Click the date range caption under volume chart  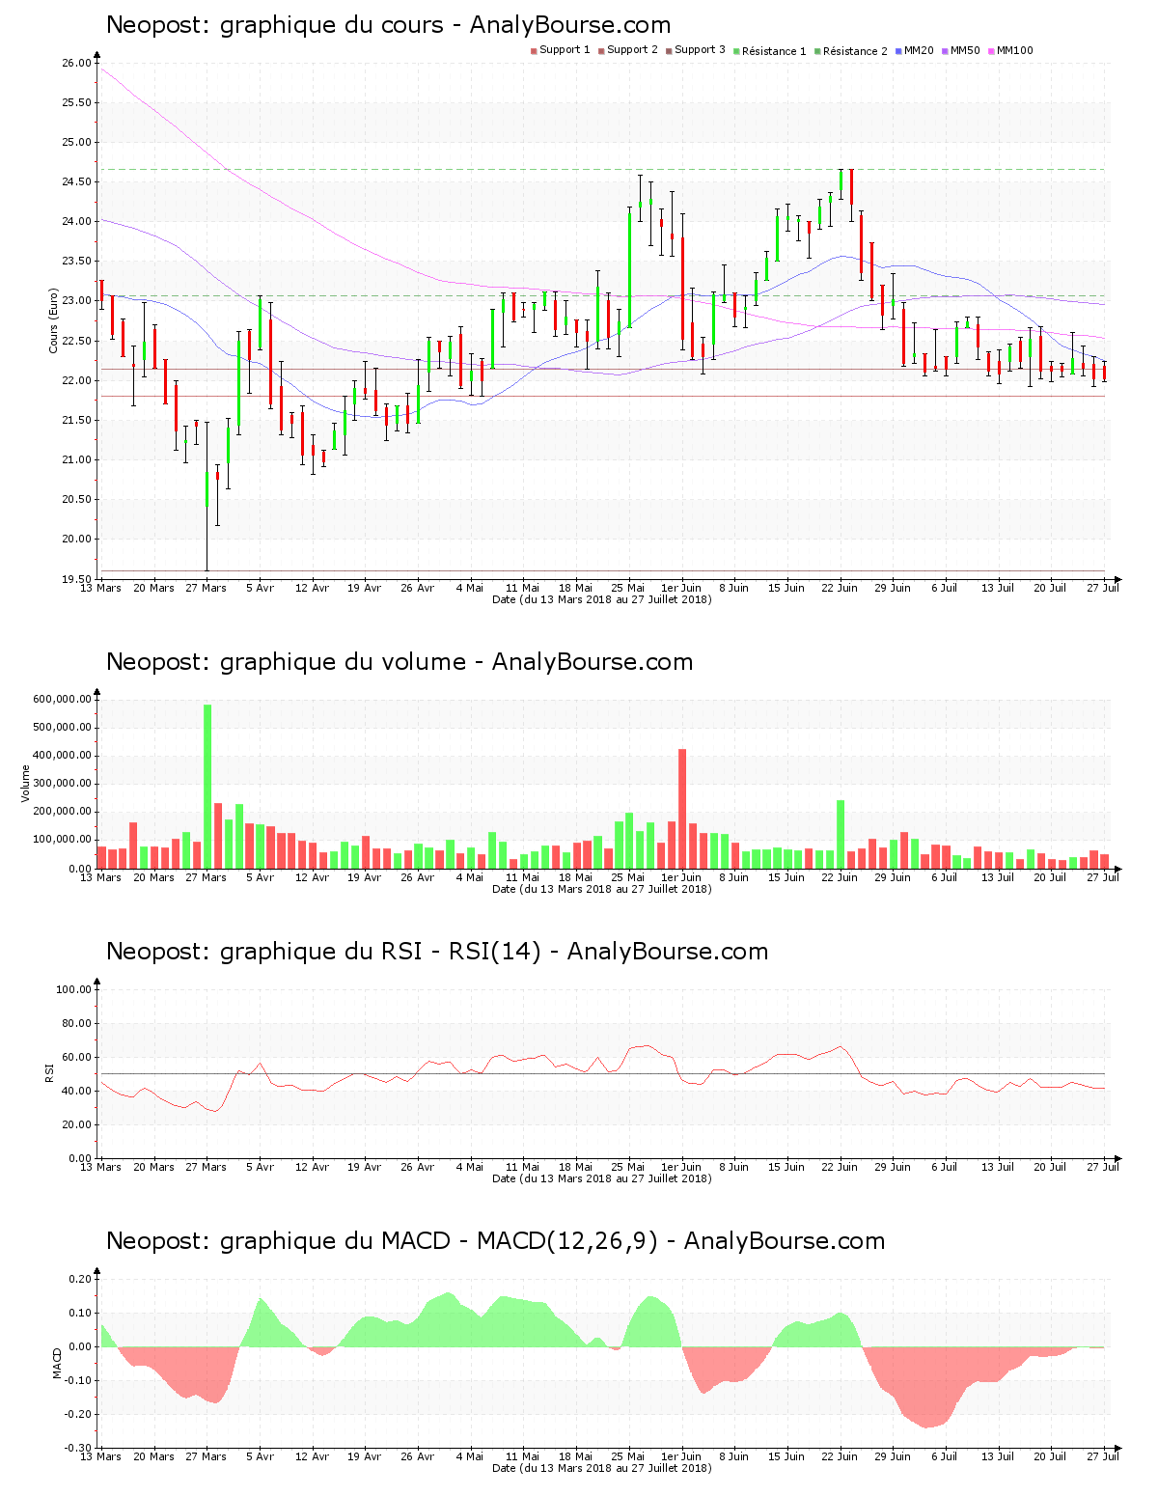[602, 890]
